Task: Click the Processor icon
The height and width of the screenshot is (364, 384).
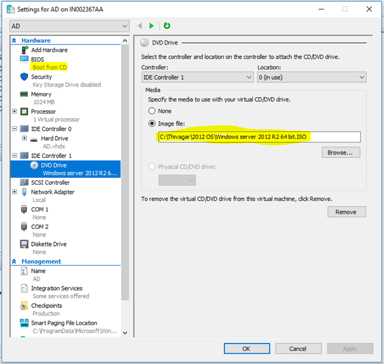Action: coord(24,112)
